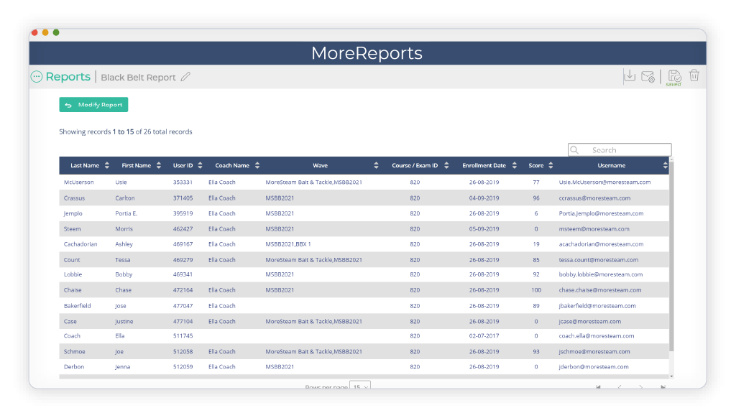Image resolution: width=731 pixels, height=413 pixels.
Task: Click first name Portia E.
Action: (127, 213)
